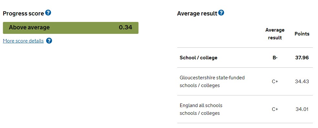Open help icon beside More score details
318x128 pixels.
[x=49, y=41]
